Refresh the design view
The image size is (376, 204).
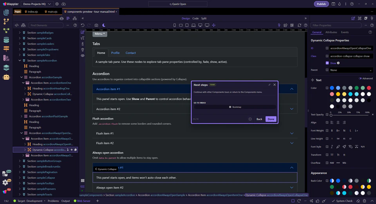tap(299, 25)
